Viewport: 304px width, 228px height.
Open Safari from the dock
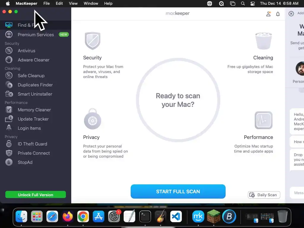point(52,216)
